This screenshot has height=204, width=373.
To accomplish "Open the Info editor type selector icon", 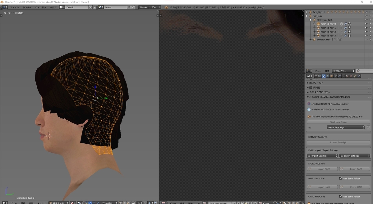I will 4,7.
